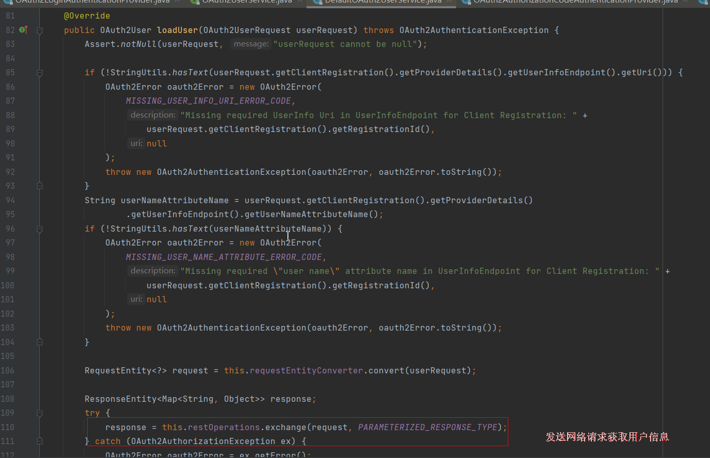Viewport: 710px width, 458px height.
Task: Collapse the try block at line 109
Action: (x=40, y=413)
